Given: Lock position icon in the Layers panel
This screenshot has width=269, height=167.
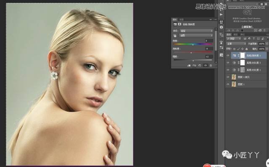Looking at the screenshot, I should tap(243, 49).
